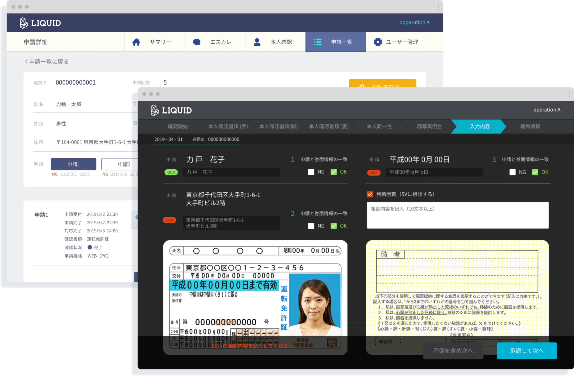Open the 機微情報 step tab
574x376 pixels.
tap(530, 126)
